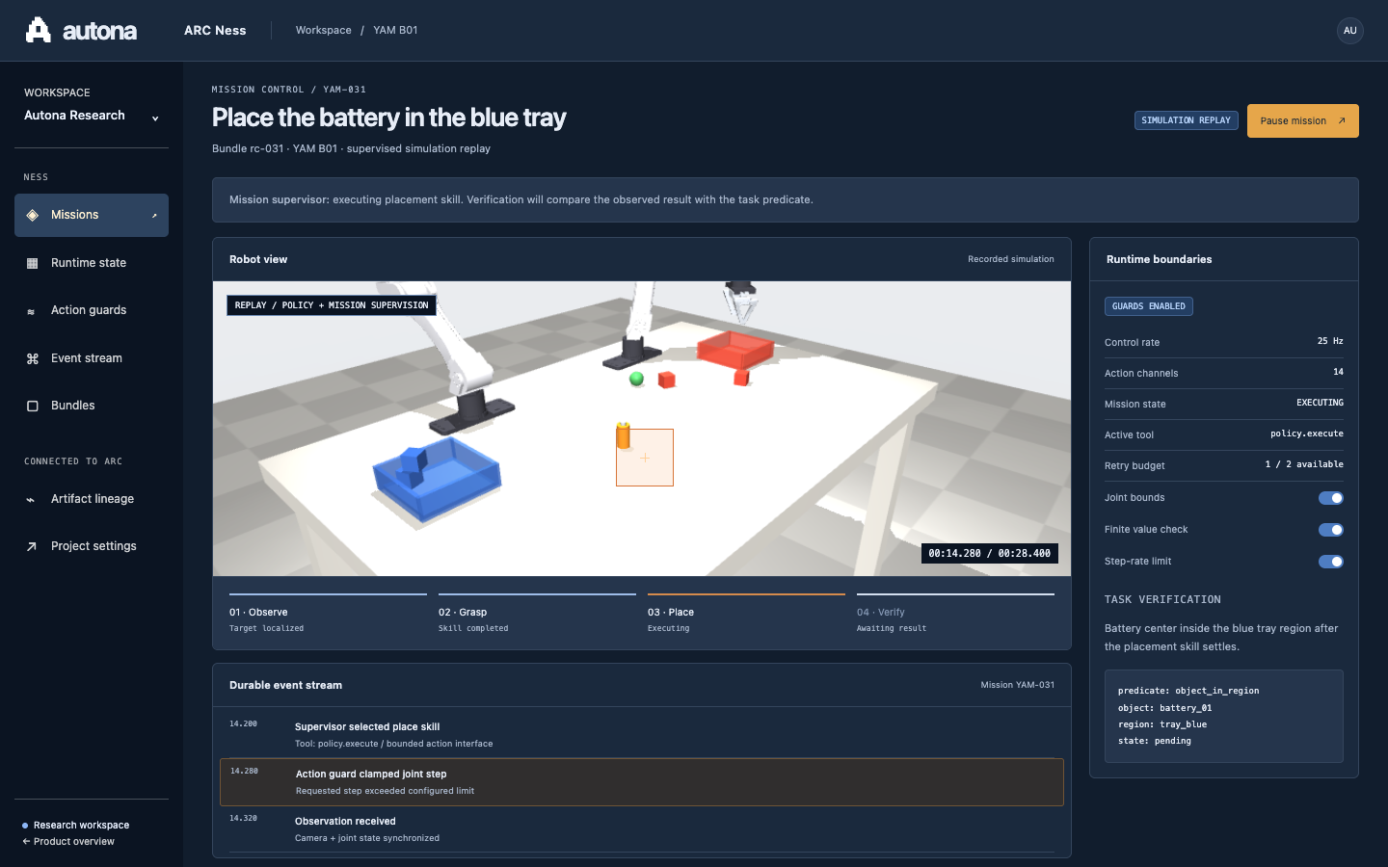This screenshot has width=1388, height=867.
Task: Click the Mission state EXECUTING value
Action: [x=1320, y=403]
